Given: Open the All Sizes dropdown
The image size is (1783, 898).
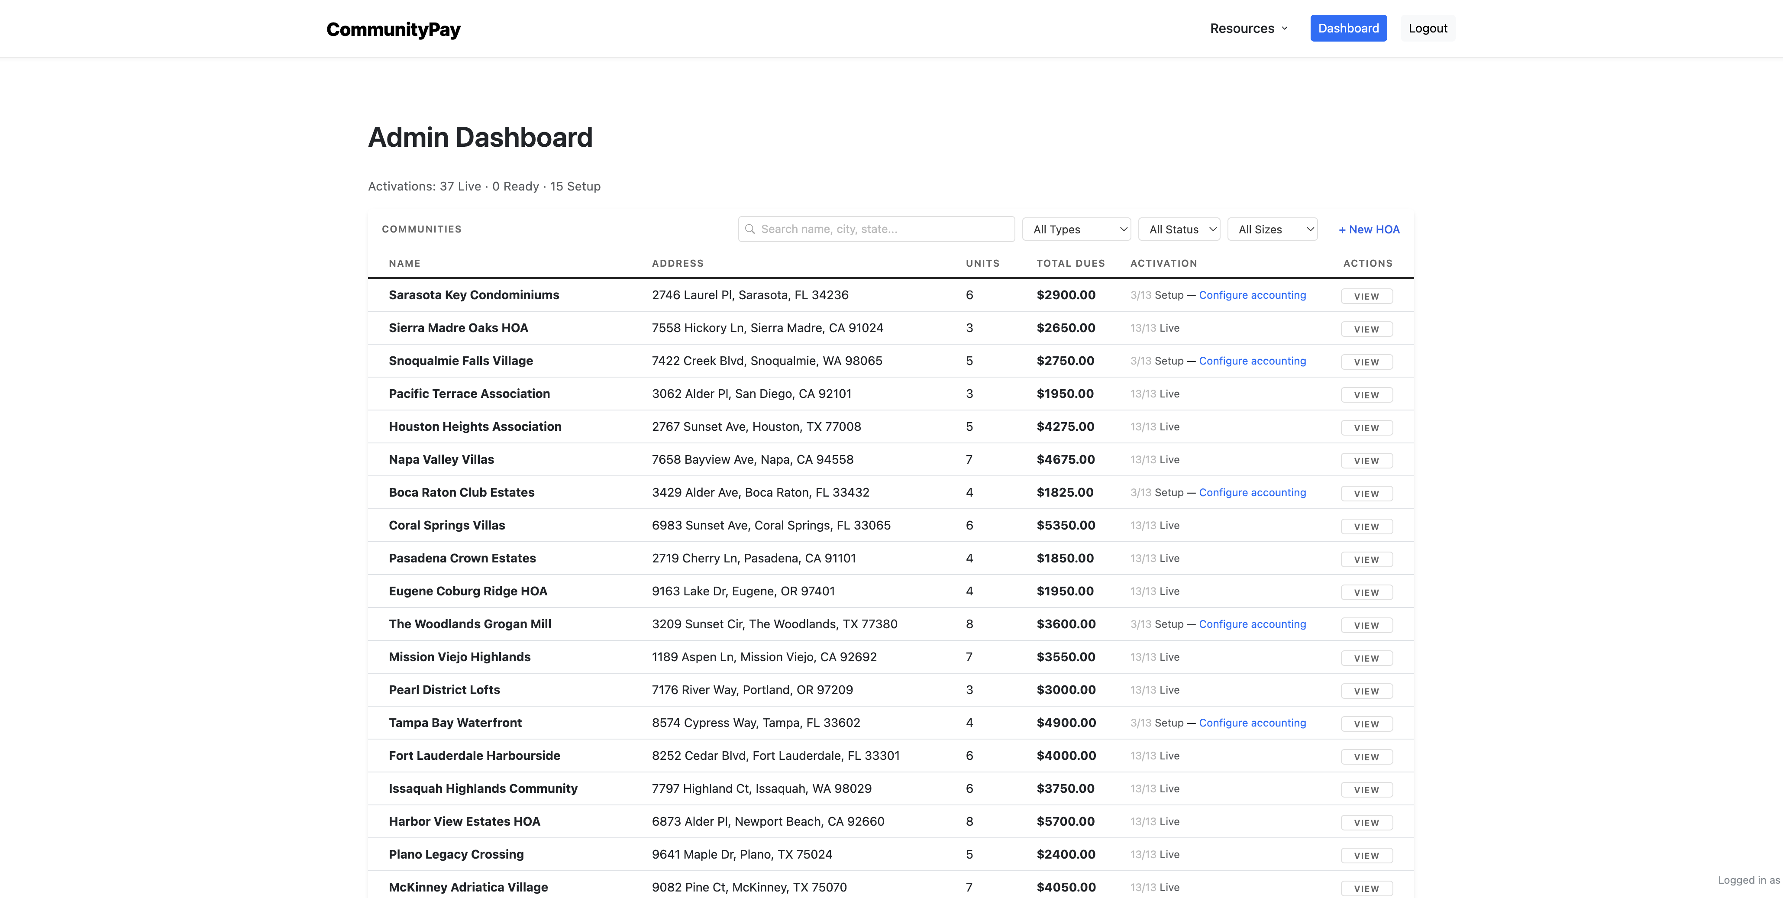Looking at the screenshot, I should click(x=1272, y=229).
